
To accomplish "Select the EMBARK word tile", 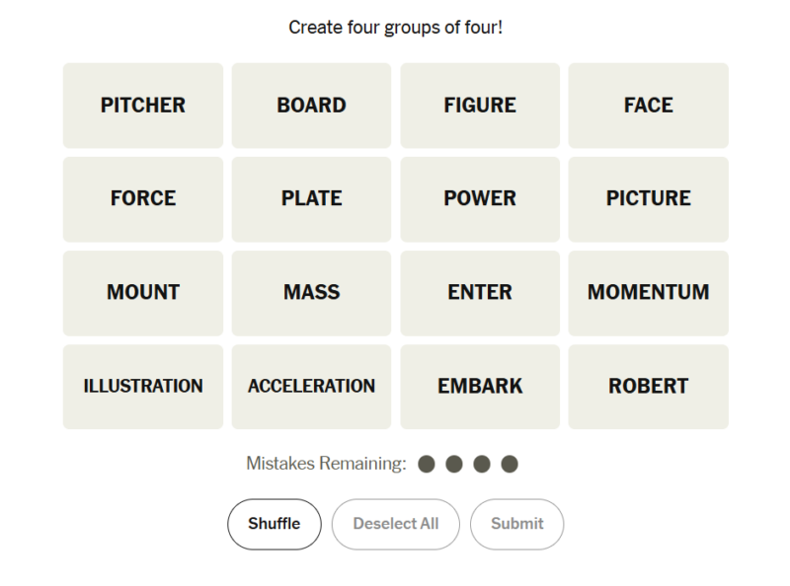I will (x=480, y=387).
